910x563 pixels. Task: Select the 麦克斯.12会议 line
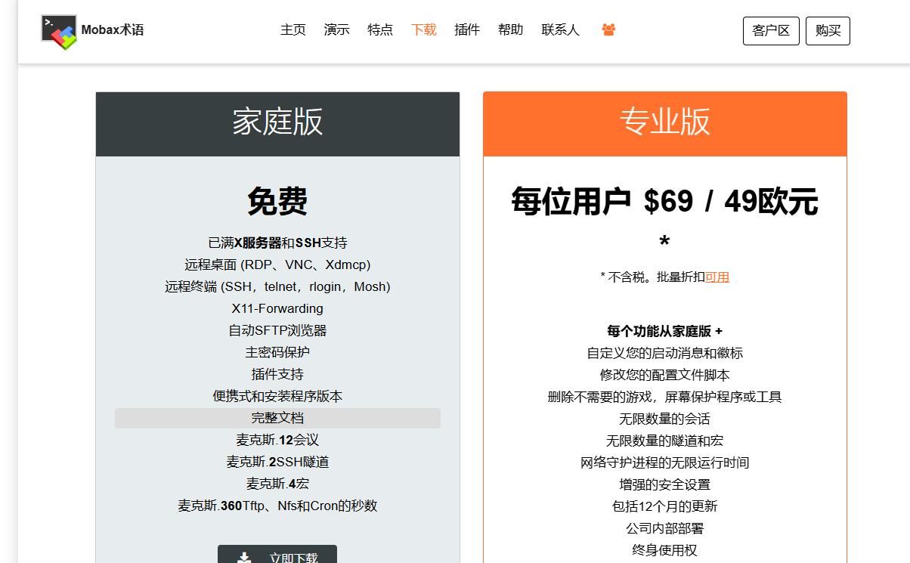[x=277, y=440]
